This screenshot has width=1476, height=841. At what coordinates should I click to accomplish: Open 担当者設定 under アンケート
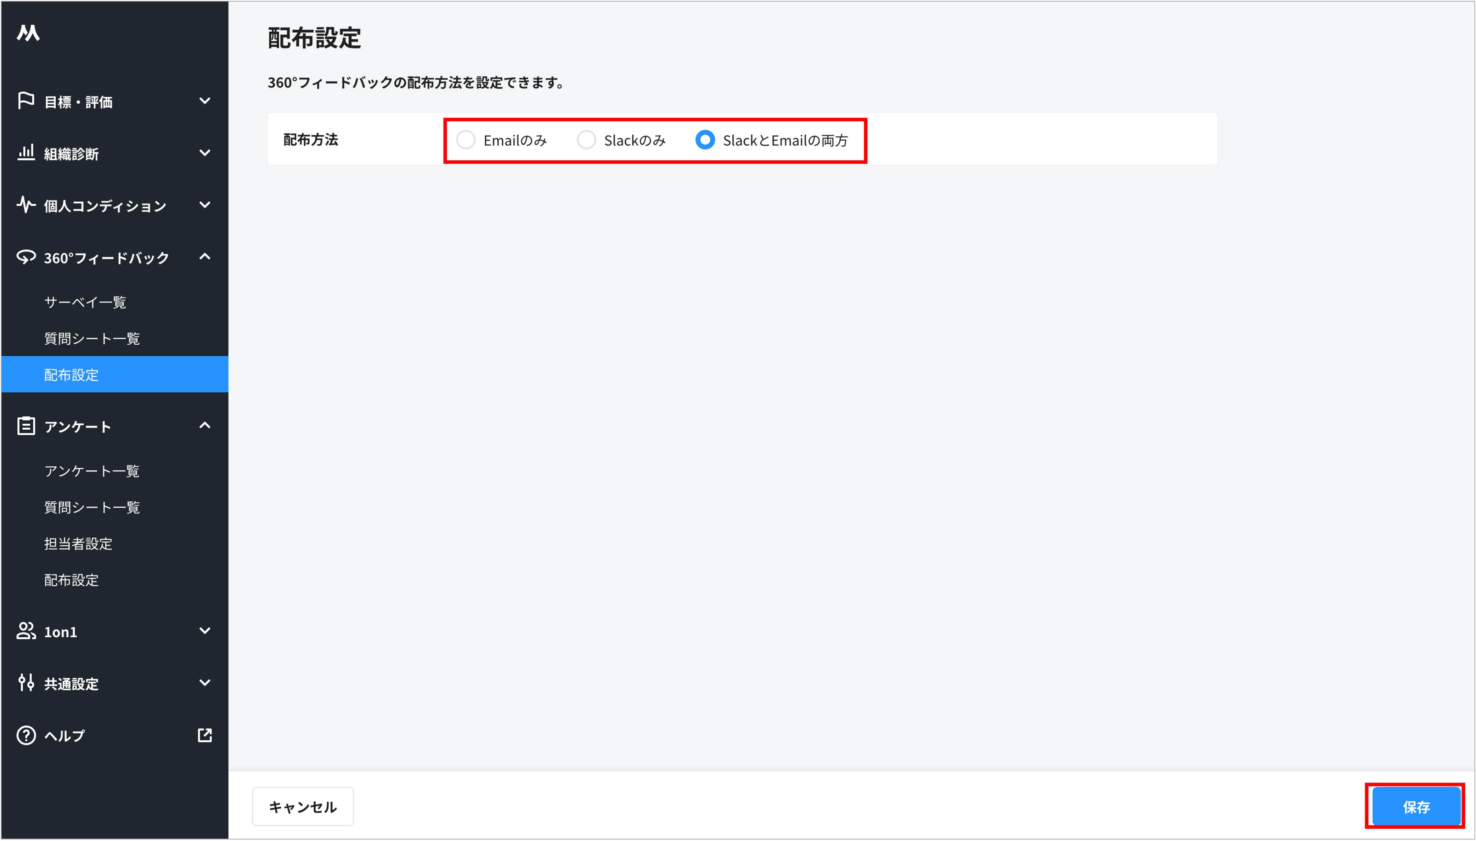pos(78,543)
